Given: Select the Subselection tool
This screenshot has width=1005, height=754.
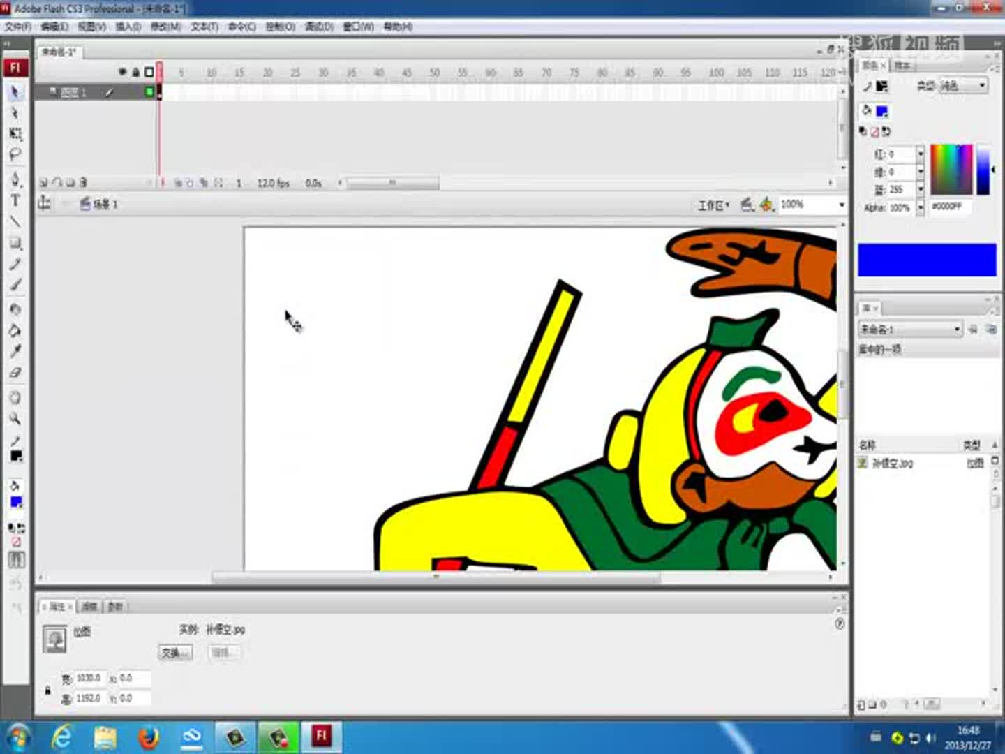Looking at the screenshot, I should coord(15,113).
